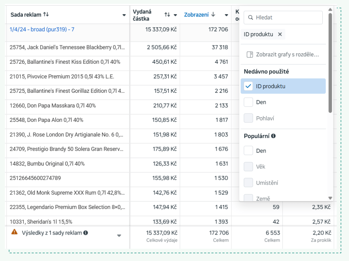Image resolution: width=349 pixels, height=261 pixels.
Task: Expand the results summary row dropdown
Action: (119, 236)
